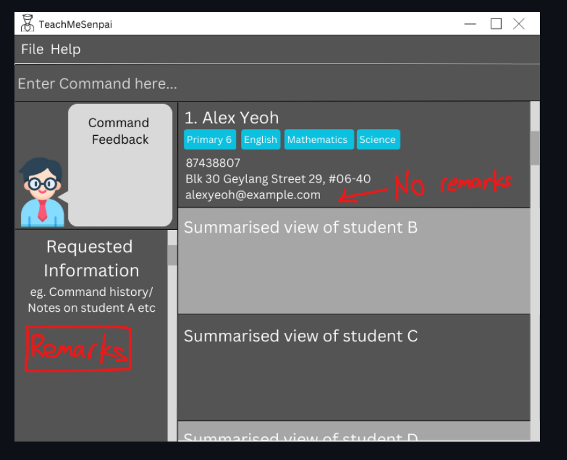Click the email alexyeoh@example.com

point(253,194)
